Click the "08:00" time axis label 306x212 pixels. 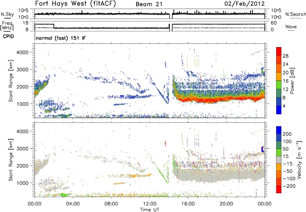(x=111, y=204)
